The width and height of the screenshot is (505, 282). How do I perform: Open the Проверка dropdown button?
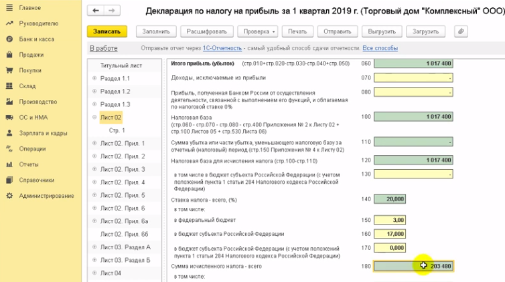click(258, 31)
